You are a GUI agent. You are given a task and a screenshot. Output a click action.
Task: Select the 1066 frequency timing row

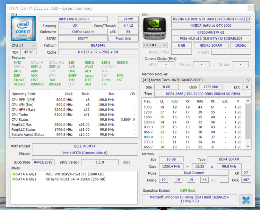(193, 117)
